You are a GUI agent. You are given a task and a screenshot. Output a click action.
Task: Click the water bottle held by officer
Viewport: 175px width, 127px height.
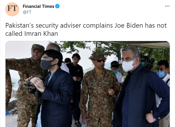click(x=85, y=122)
